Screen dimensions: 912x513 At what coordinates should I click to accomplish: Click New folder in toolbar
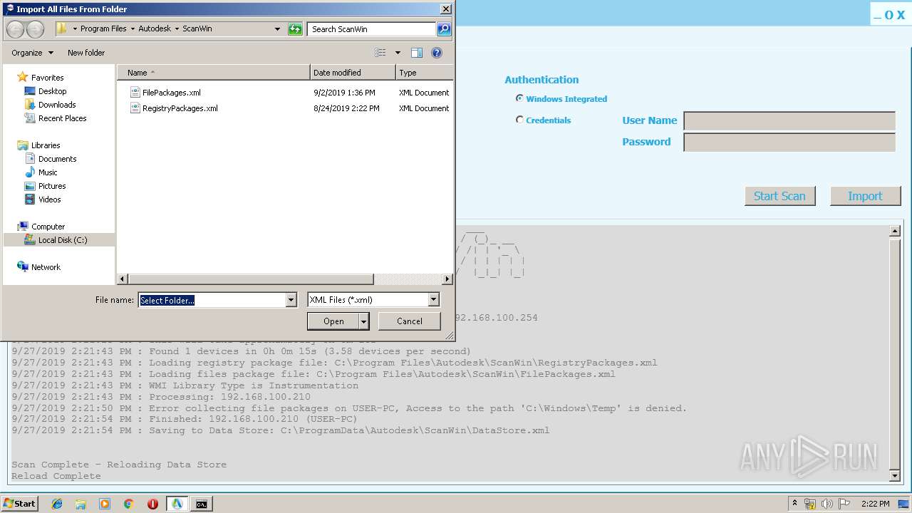tap(86, 53)
